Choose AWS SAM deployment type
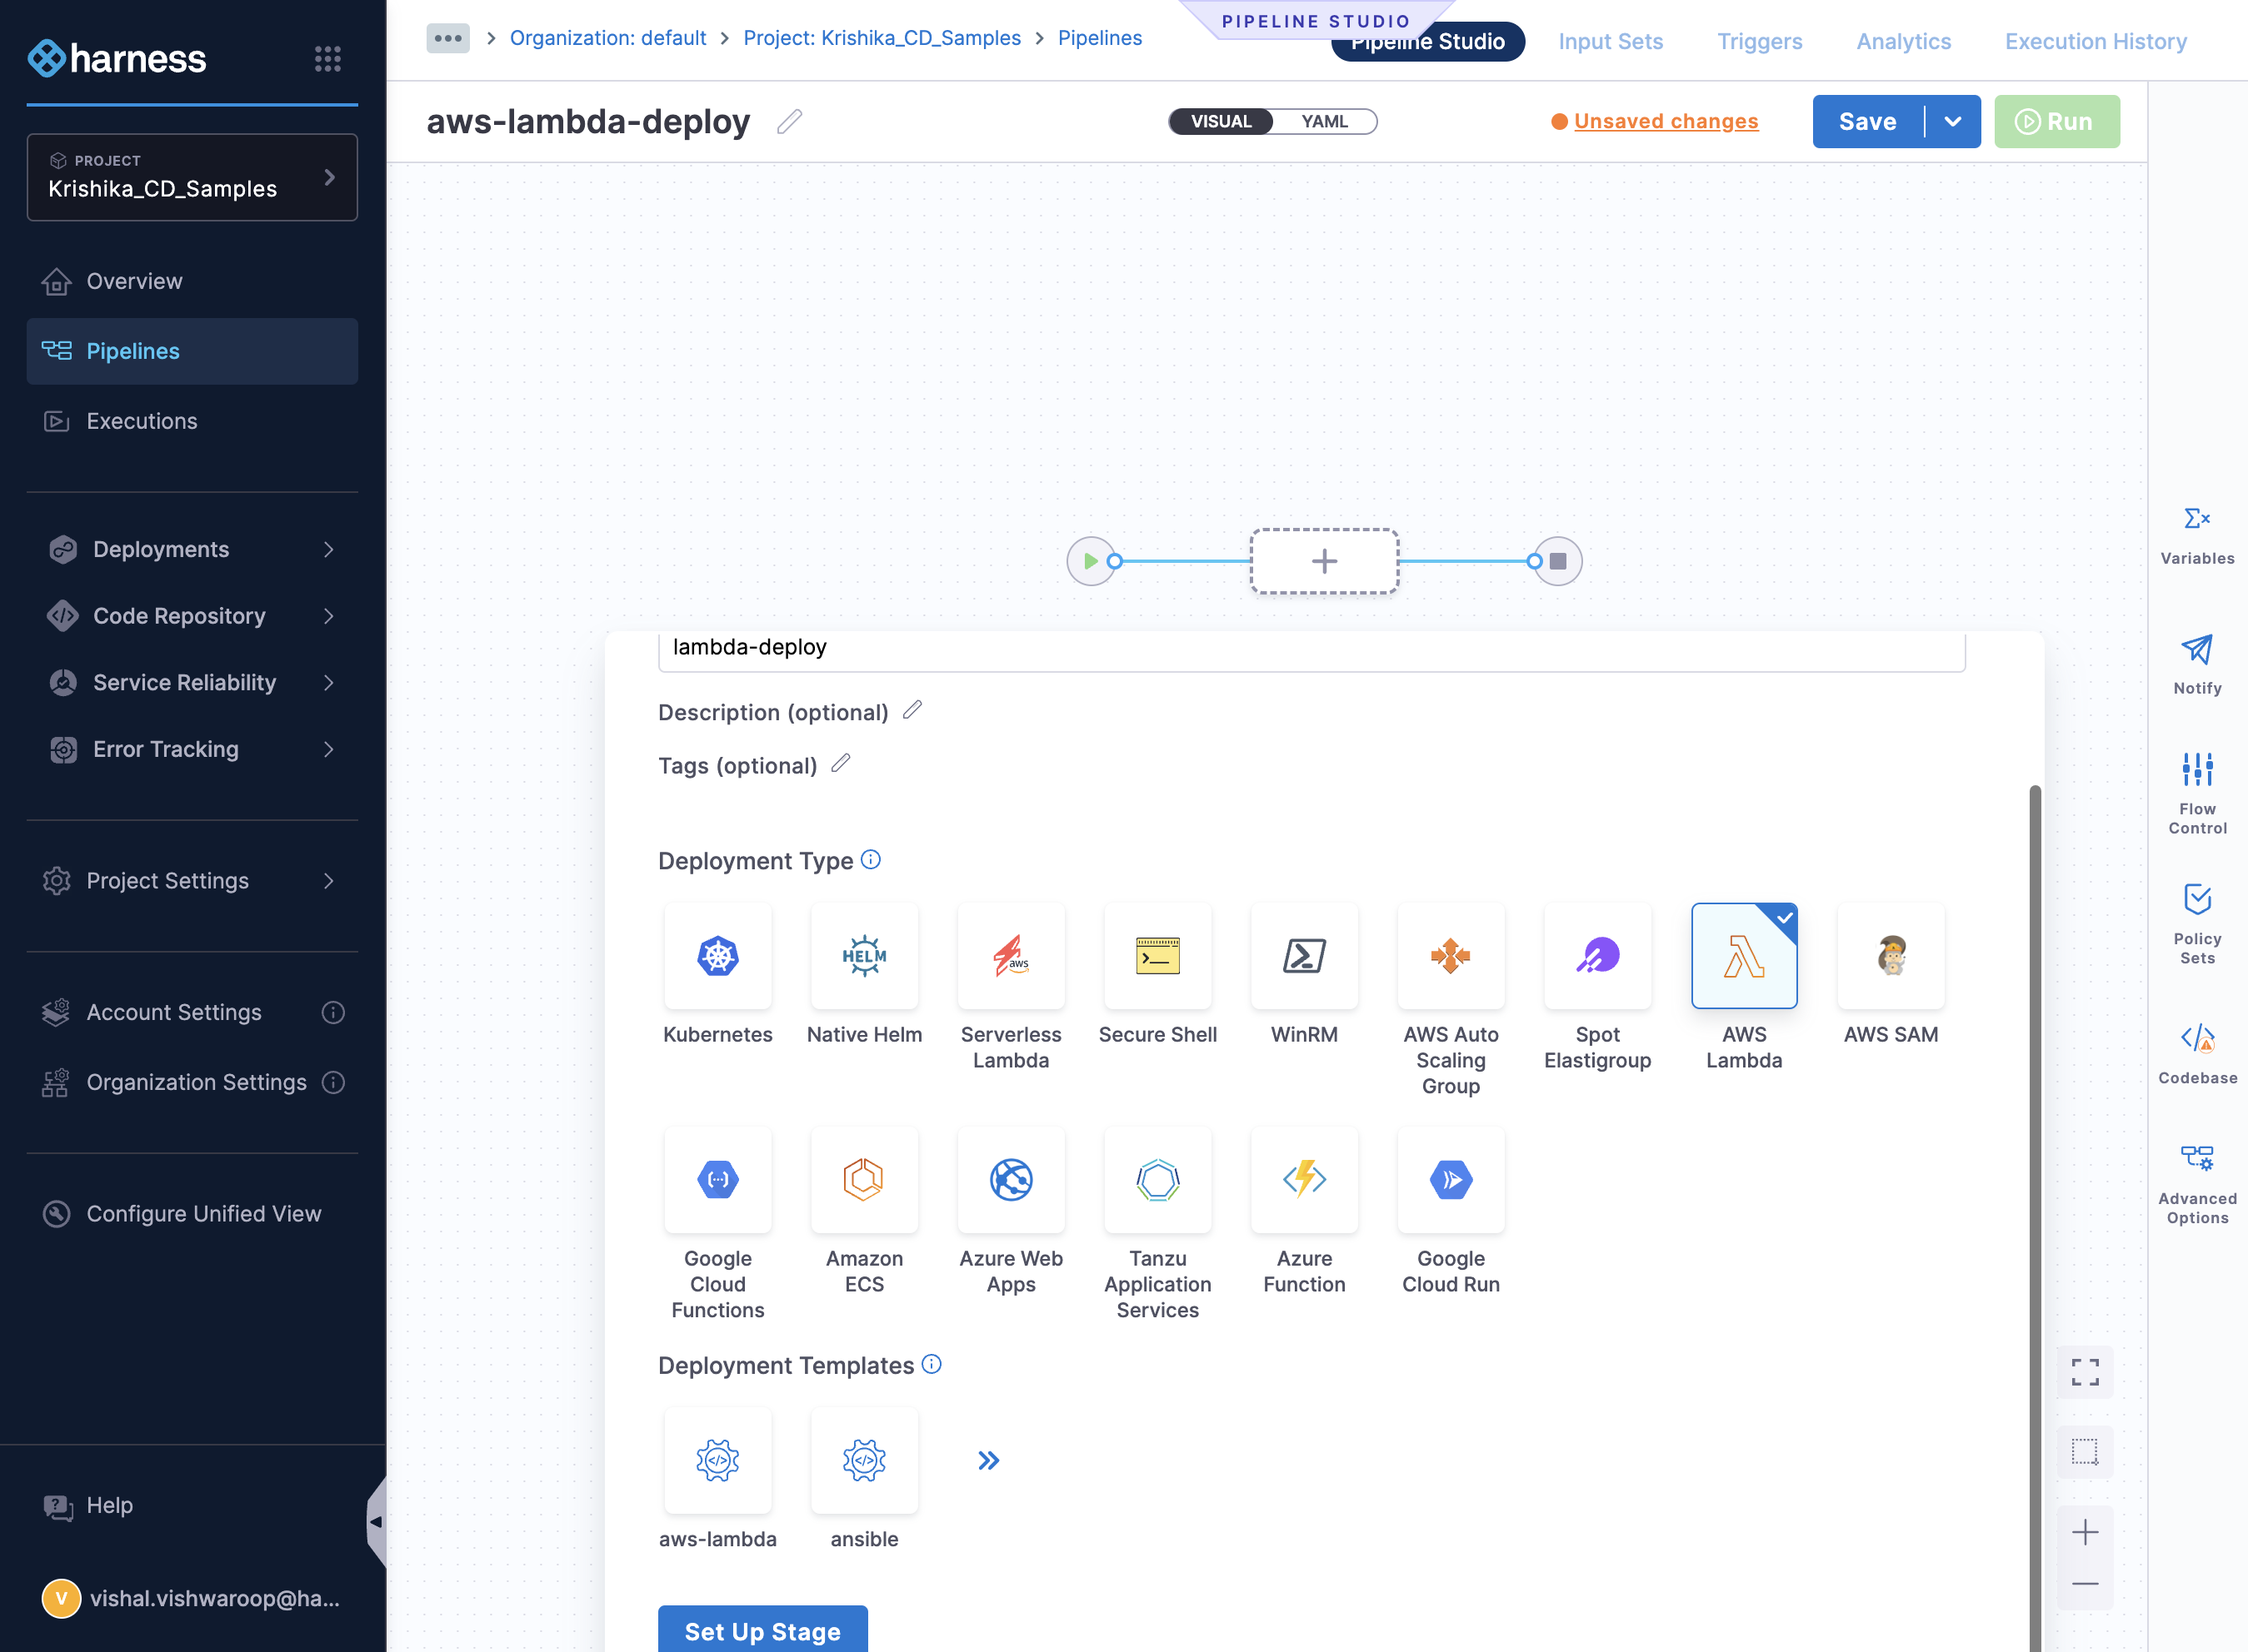The image size is (2248, 1652). 1891,955
